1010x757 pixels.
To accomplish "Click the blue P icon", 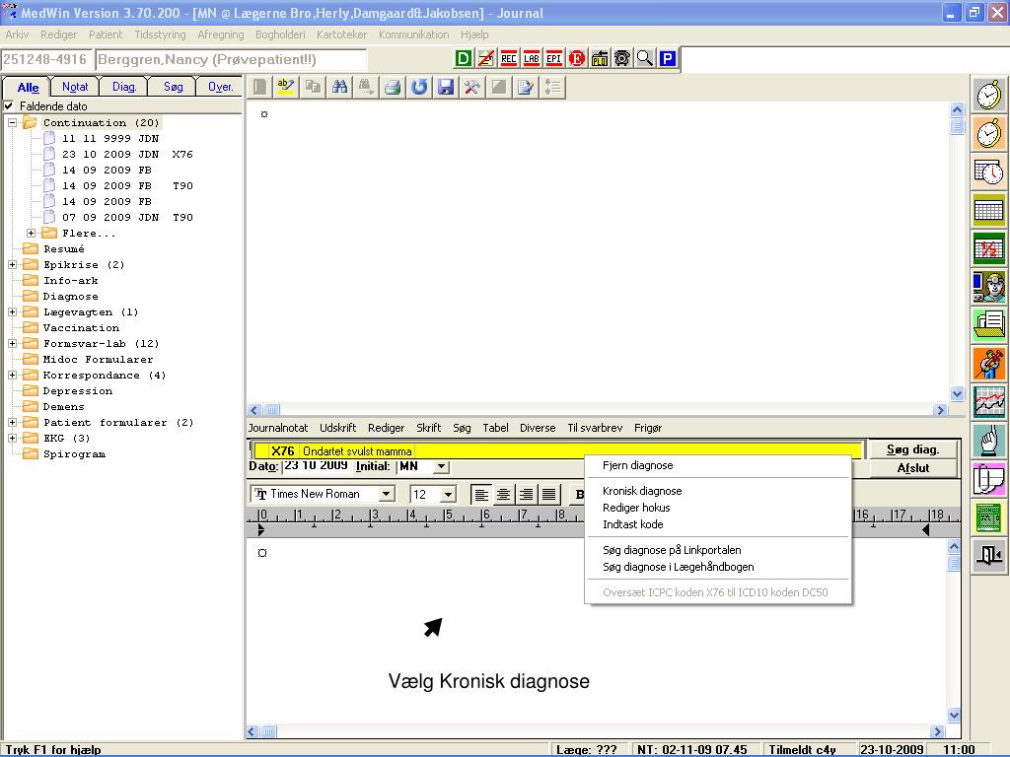I will [x=668, y=58].
